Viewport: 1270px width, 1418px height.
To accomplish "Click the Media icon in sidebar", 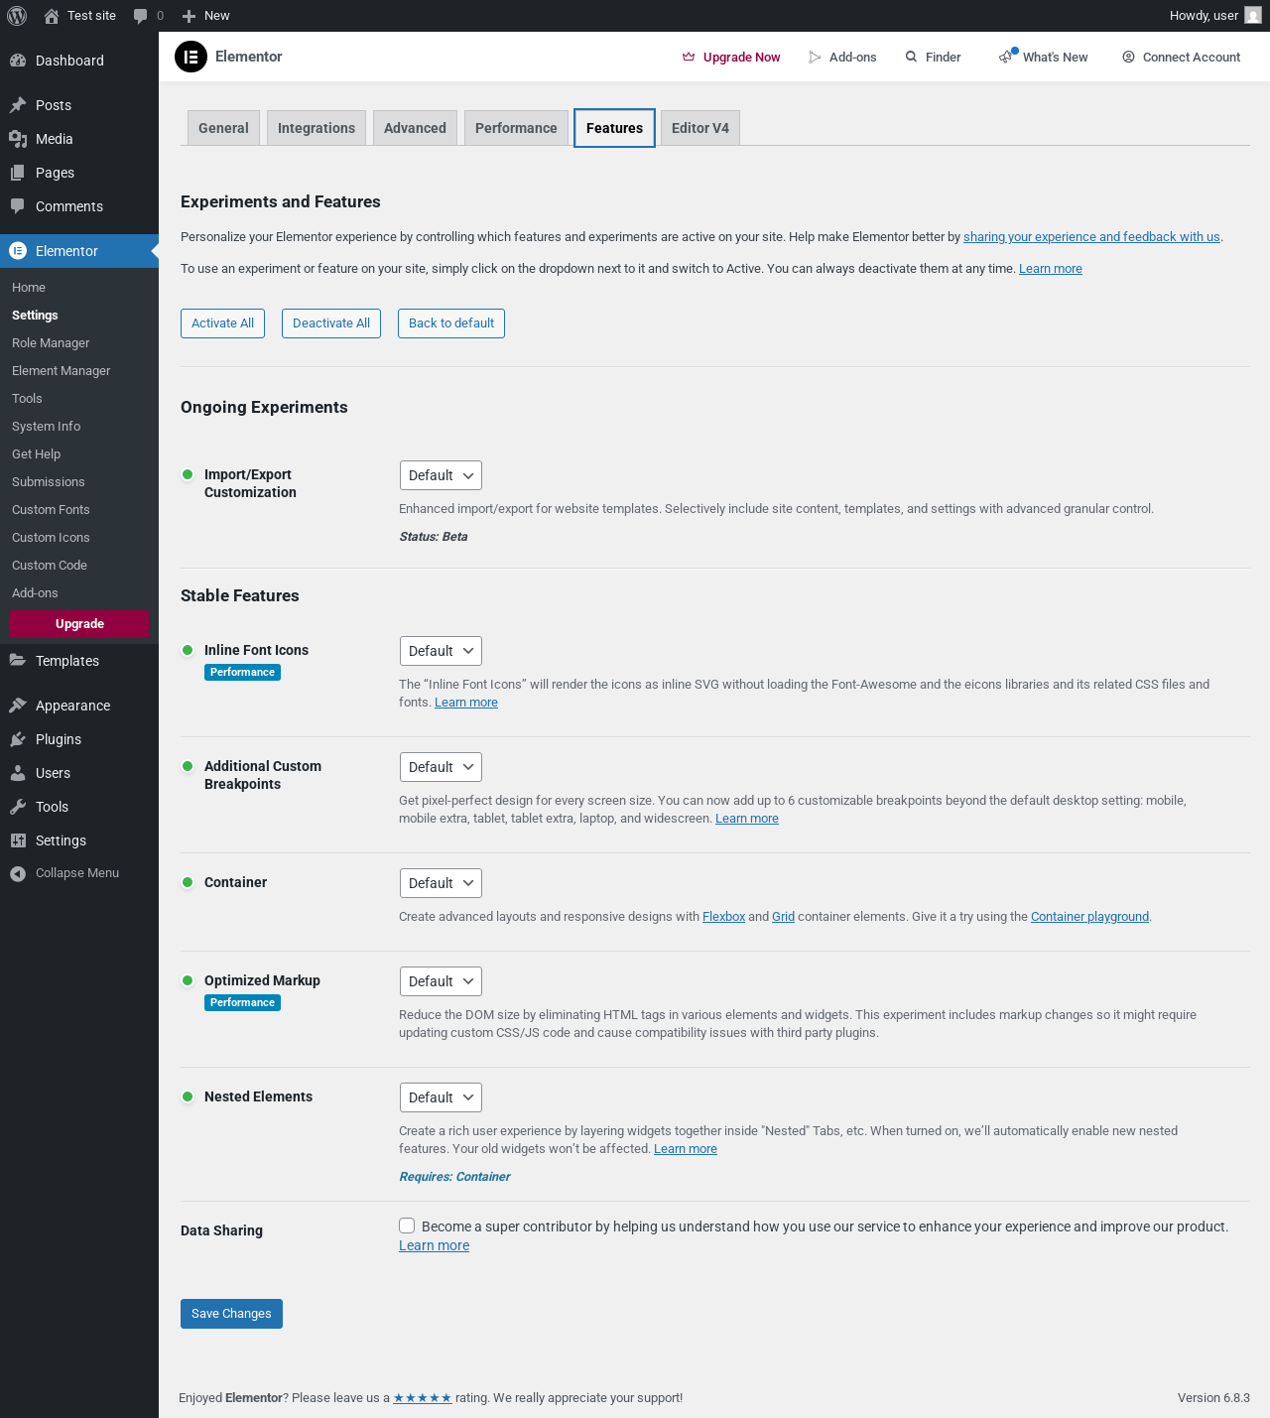I will [x=18, y=139].
